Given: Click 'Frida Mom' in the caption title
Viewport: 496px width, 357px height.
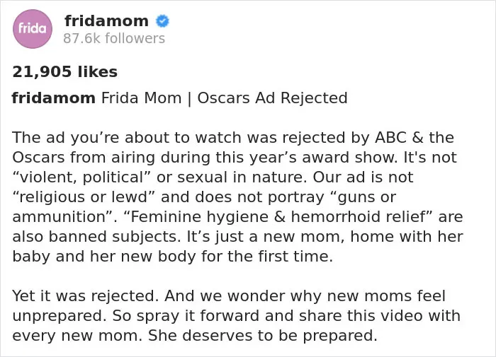Looking at the screenshot, I should pyautogui.click(x=142, y=98).
